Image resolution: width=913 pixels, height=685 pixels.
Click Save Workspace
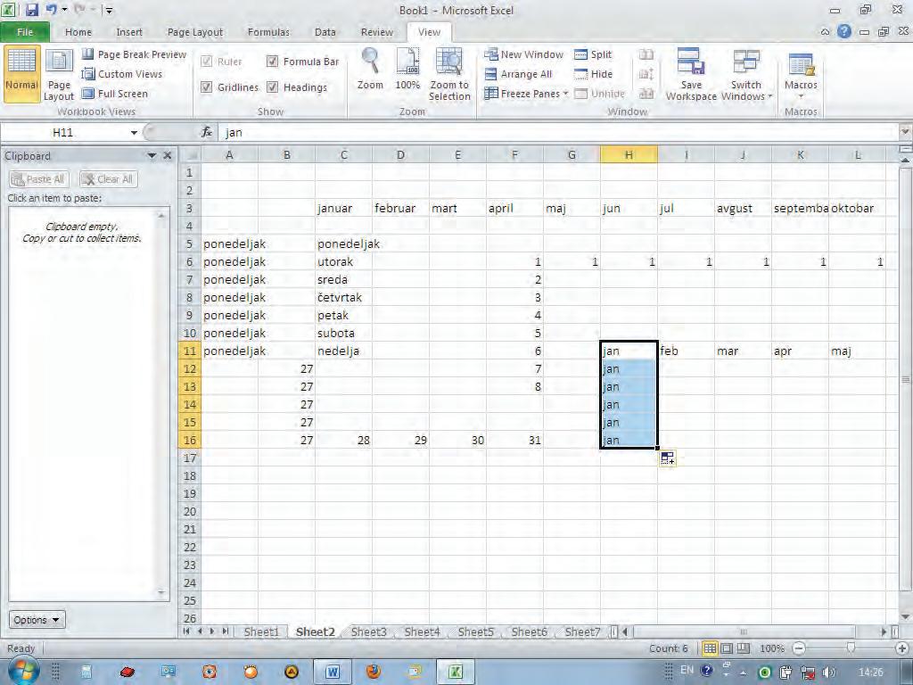pyautogui.click(x=691, y=75)
